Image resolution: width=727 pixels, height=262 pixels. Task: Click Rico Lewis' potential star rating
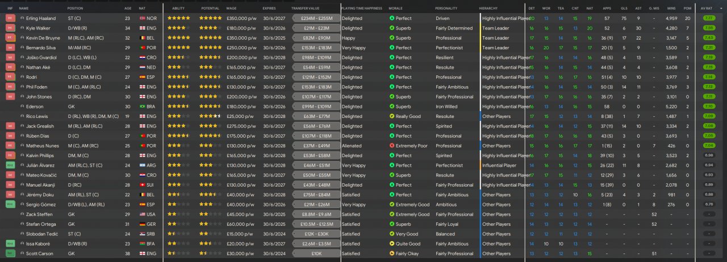point(210,116)
